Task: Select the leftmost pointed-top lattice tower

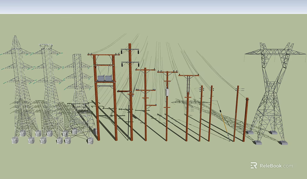Action: [19, 90]
